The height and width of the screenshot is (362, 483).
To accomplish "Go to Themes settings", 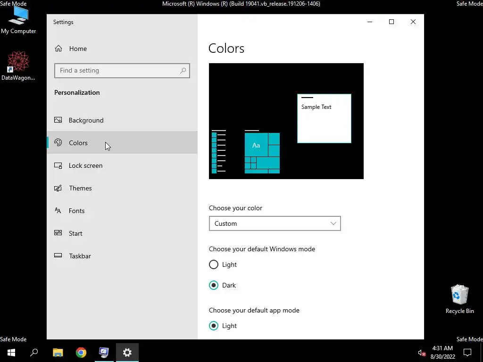I will pyautogui.click(x=122, y=188).
